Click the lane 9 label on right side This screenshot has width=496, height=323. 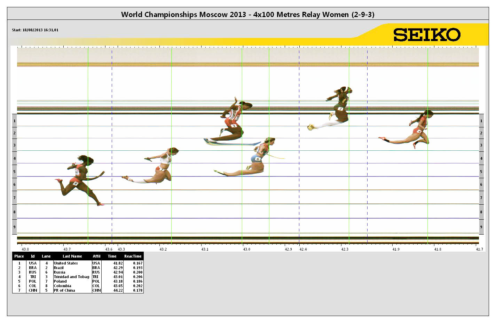[481, 227]
